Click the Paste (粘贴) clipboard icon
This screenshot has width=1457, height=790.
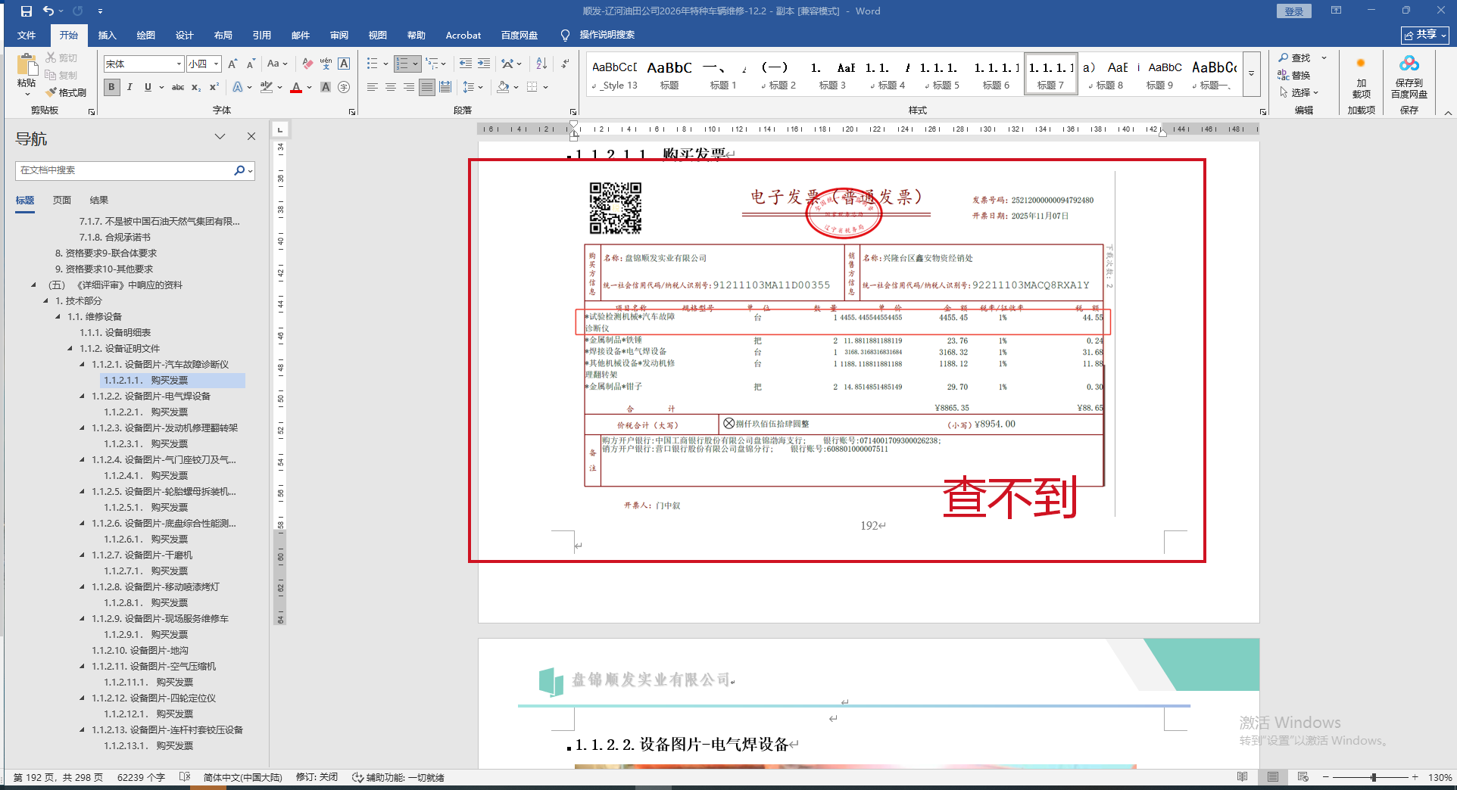tap(27, 65)
